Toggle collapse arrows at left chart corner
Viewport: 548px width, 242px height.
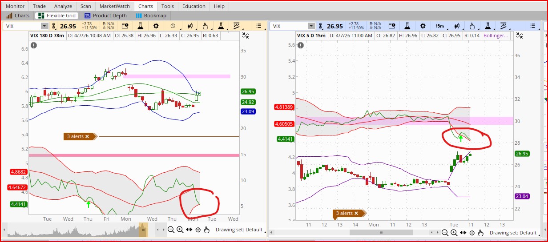coord(246,36)
